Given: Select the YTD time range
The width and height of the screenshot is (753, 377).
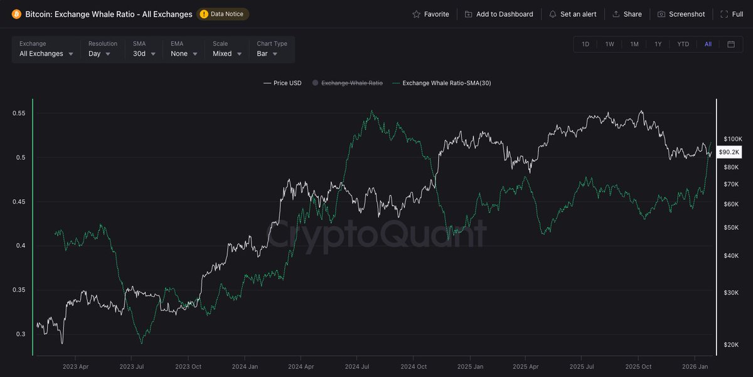Looking at the screenshot, I should pos(683,44).
